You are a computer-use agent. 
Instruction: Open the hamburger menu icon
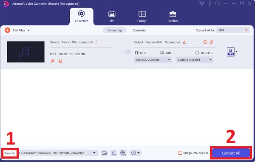pyautogui.click(x=226, y=3)
